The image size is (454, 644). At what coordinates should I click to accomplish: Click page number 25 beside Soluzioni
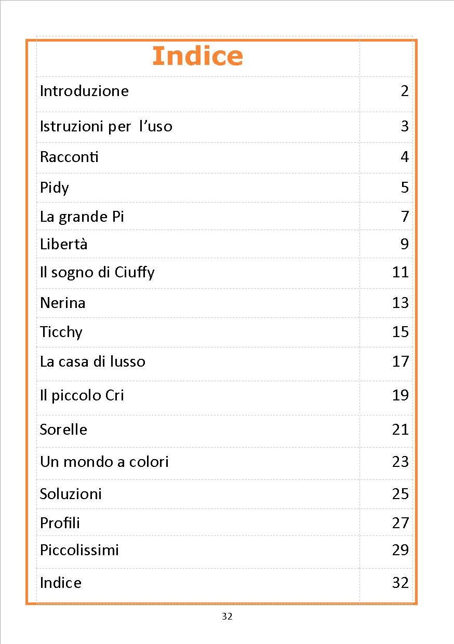[x=400, y=494]
